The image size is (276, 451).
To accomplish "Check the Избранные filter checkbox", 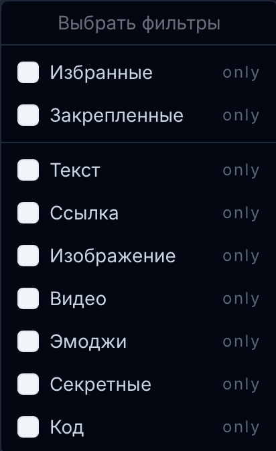I will tap(28, 72).
